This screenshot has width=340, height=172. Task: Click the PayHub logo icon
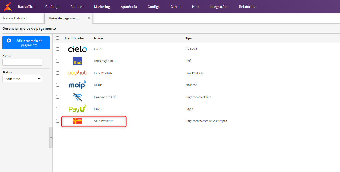(77, 73)
